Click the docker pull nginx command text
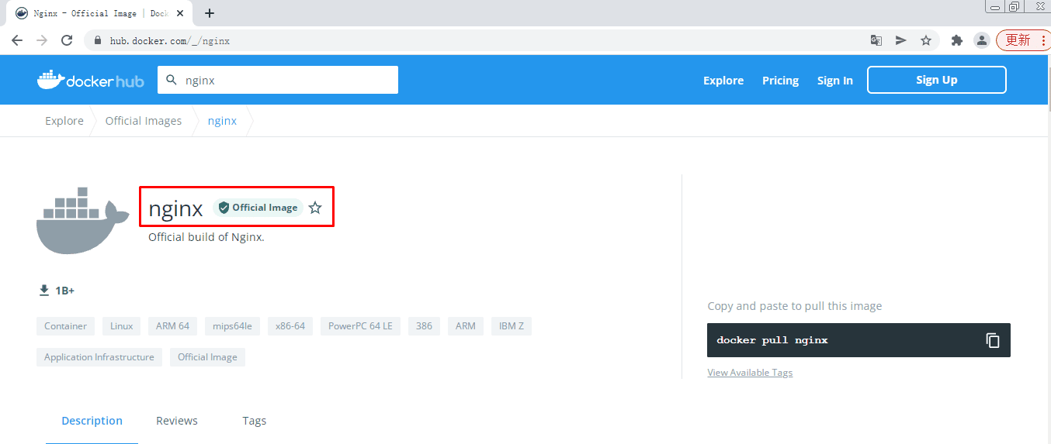Image resolution: width=1051 pixels, height=444 pixels. [x=772, y=340]
